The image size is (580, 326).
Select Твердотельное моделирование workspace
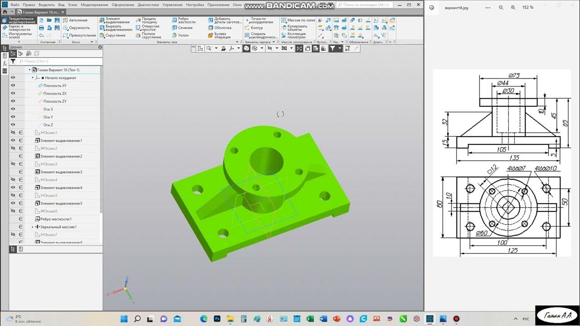coord(19,20)
